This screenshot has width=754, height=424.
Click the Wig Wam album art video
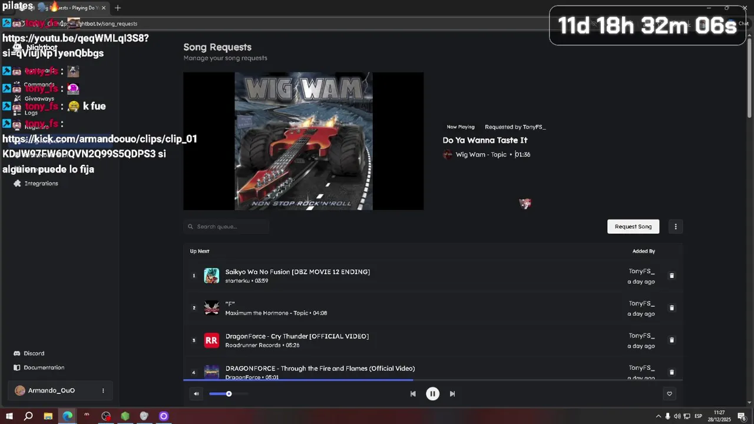coord(303,141)
